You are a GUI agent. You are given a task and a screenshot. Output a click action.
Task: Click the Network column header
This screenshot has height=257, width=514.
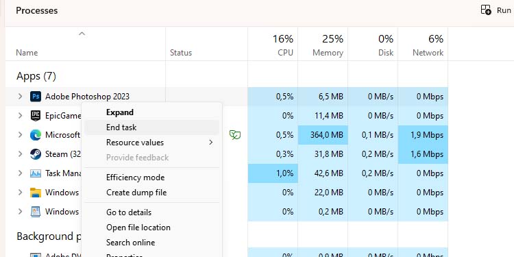[x=423, y=44]
